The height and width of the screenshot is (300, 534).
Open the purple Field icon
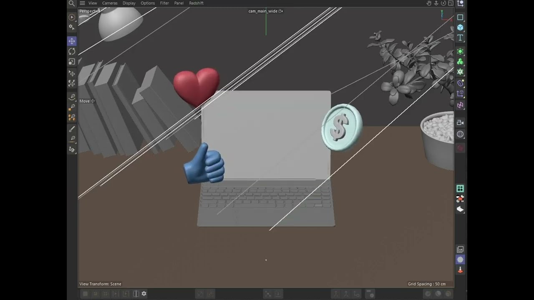[460, 105]
